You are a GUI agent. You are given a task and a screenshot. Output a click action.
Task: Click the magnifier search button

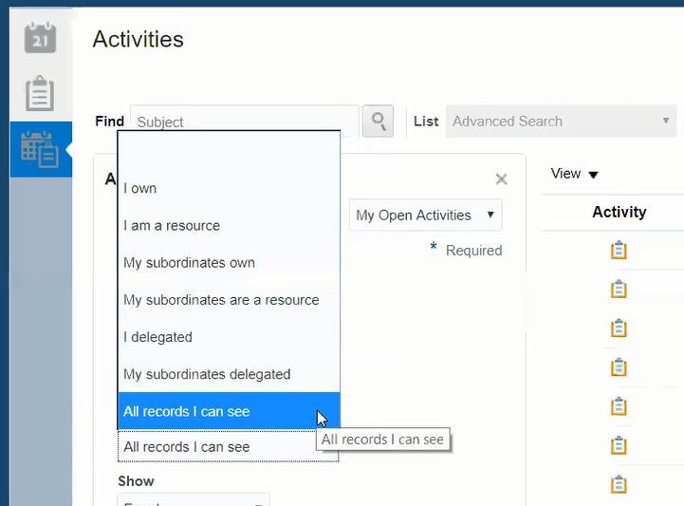pos(378,122)
